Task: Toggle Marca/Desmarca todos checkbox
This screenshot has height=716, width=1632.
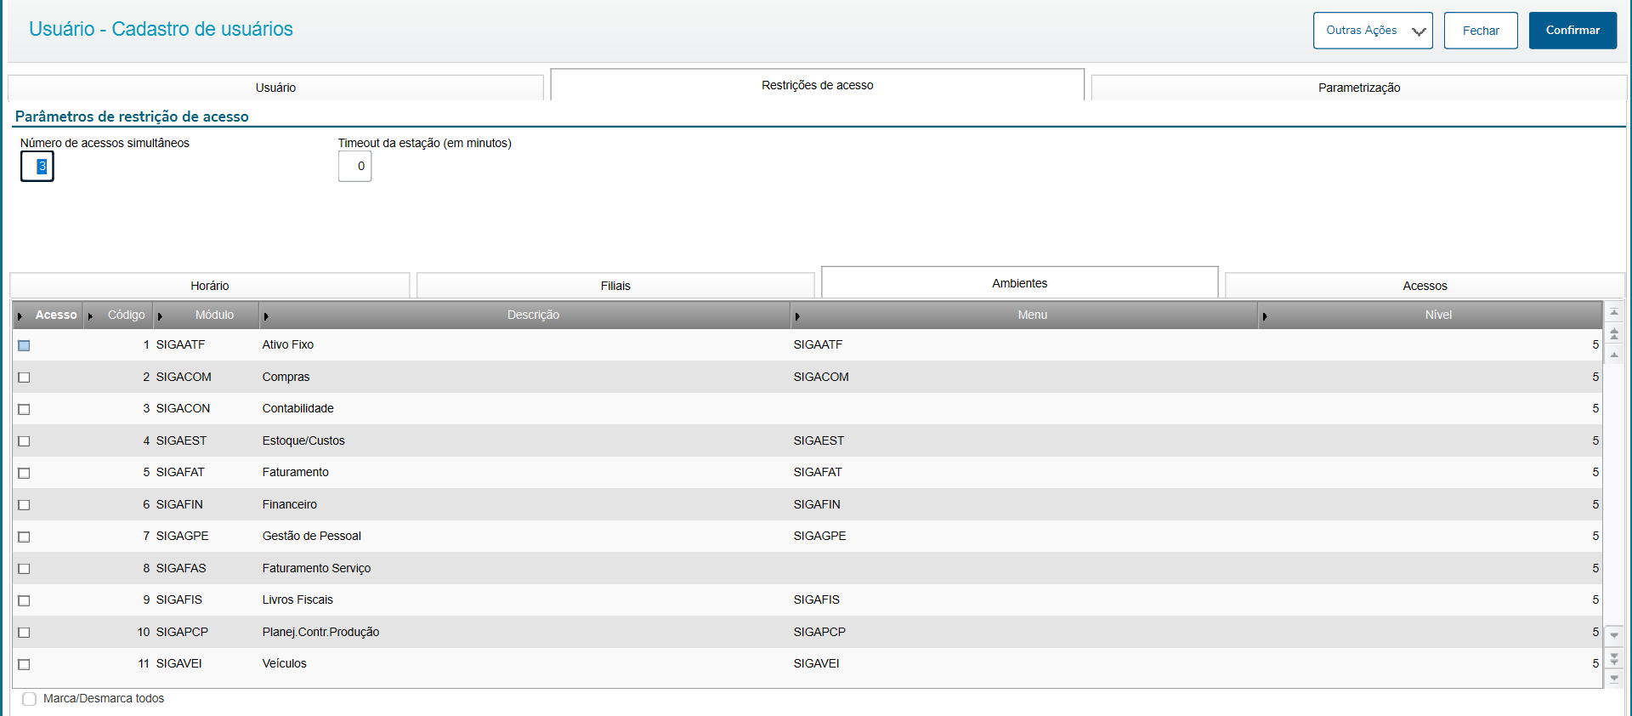Action: click(x=30, y=699)
